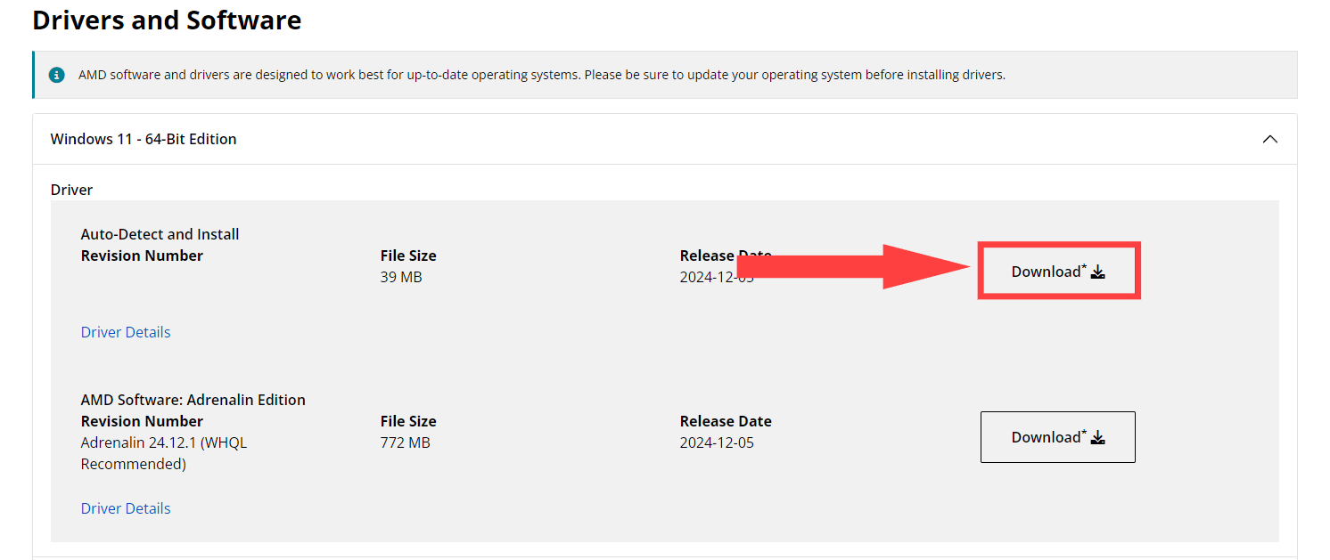This screenshot has height=560, width=1330.
Task: Open Driver Details for Adrenalin Edition
Action: coord(126,508)
